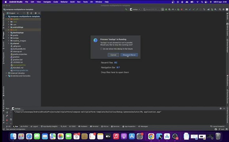Expand Scratches and Consoles node
Screen dimensions: 229x142
tap(6, 76)
